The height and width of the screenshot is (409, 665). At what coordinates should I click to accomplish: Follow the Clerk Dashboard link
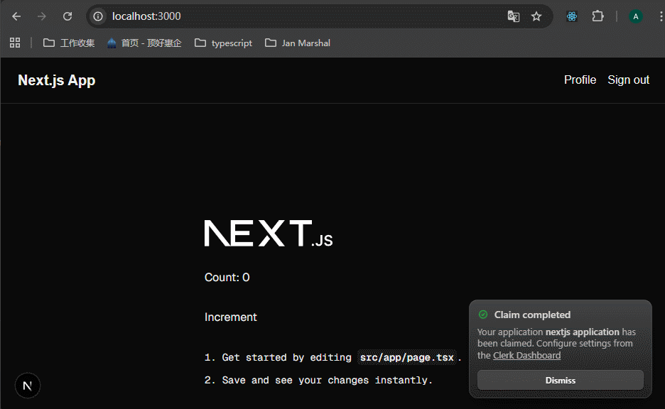[x=526, y=355]
